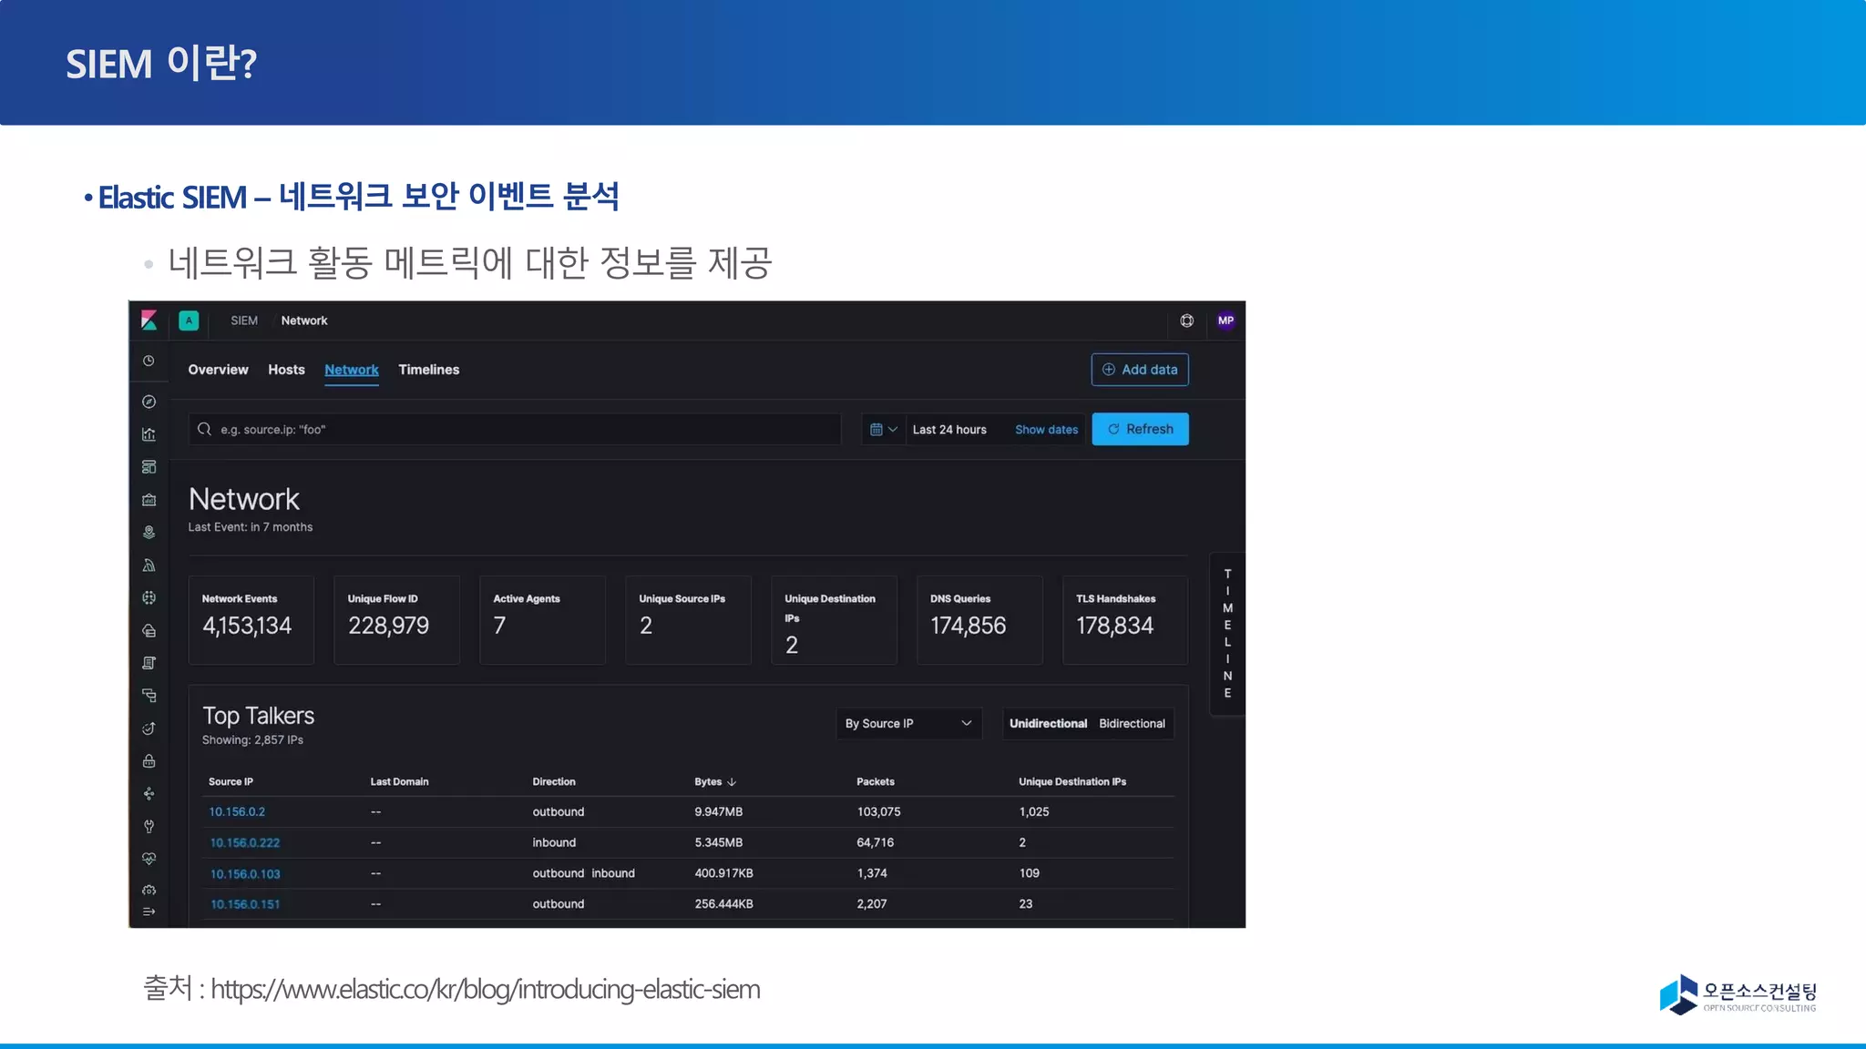Open the date quick-select calendar dropdown

pyautogui.click(x=883, y=430)
